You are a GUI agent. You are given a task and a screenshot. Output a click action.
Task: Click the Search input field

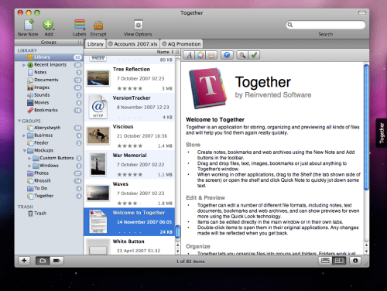[x=326, y=25]
